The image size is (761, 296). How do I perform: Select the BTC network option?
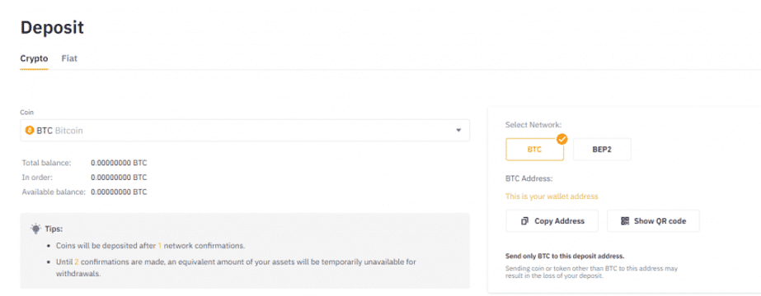[535, 150]
